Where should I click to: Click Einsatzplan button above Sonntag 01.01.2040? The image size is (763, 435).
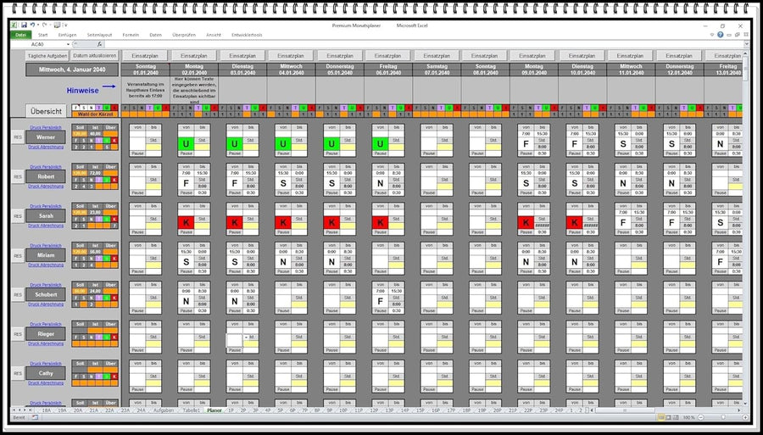145,55
